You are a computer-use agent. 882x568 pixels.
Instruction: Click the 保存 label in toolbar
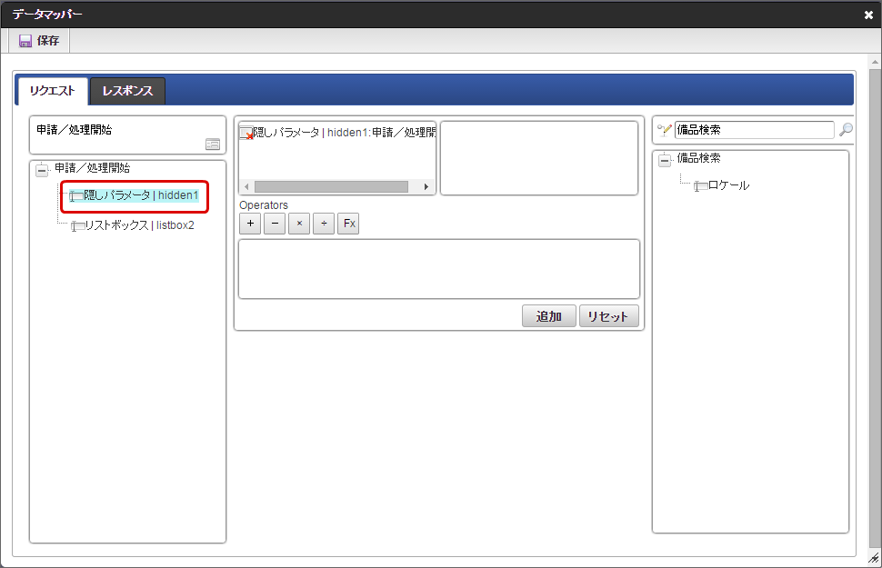48,41
